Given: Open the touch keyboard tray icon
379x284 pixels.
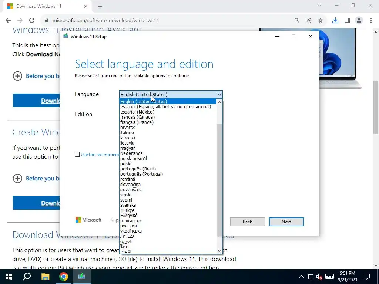Looking at the screenshot, I should pyautogui.click(x=329, y=277).
